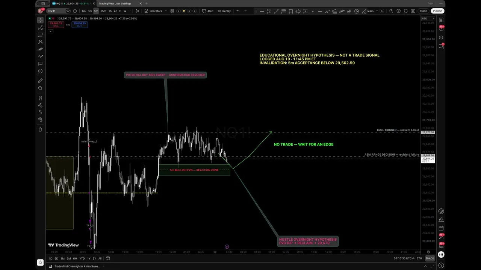Open timezone setting showing UTC-4
Screen dimensions: 481x270
404,258
